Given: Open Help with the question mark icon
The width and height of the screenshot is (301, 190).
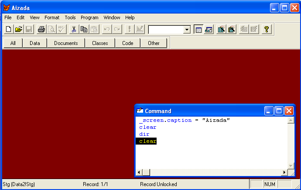Looking at the screenshot, I should click(x=267, y=29).
